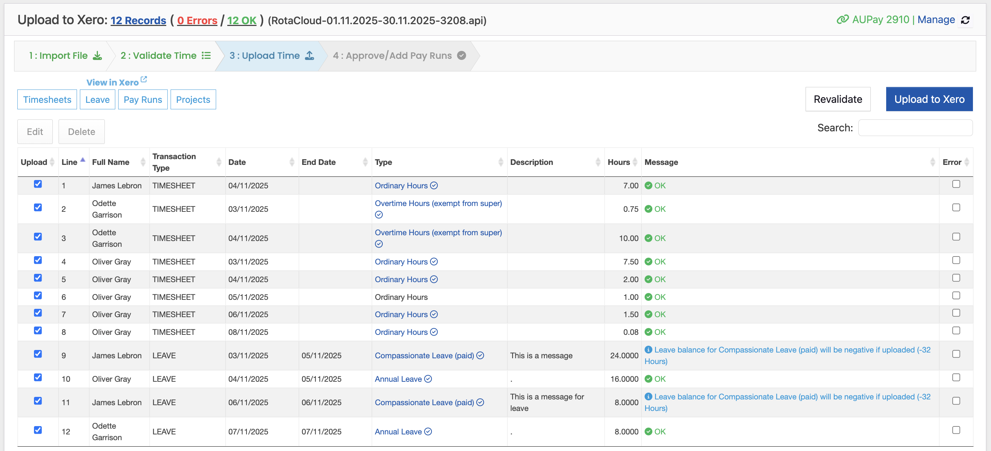Open the 12 Records link in the header

click(x=138, y=20)
